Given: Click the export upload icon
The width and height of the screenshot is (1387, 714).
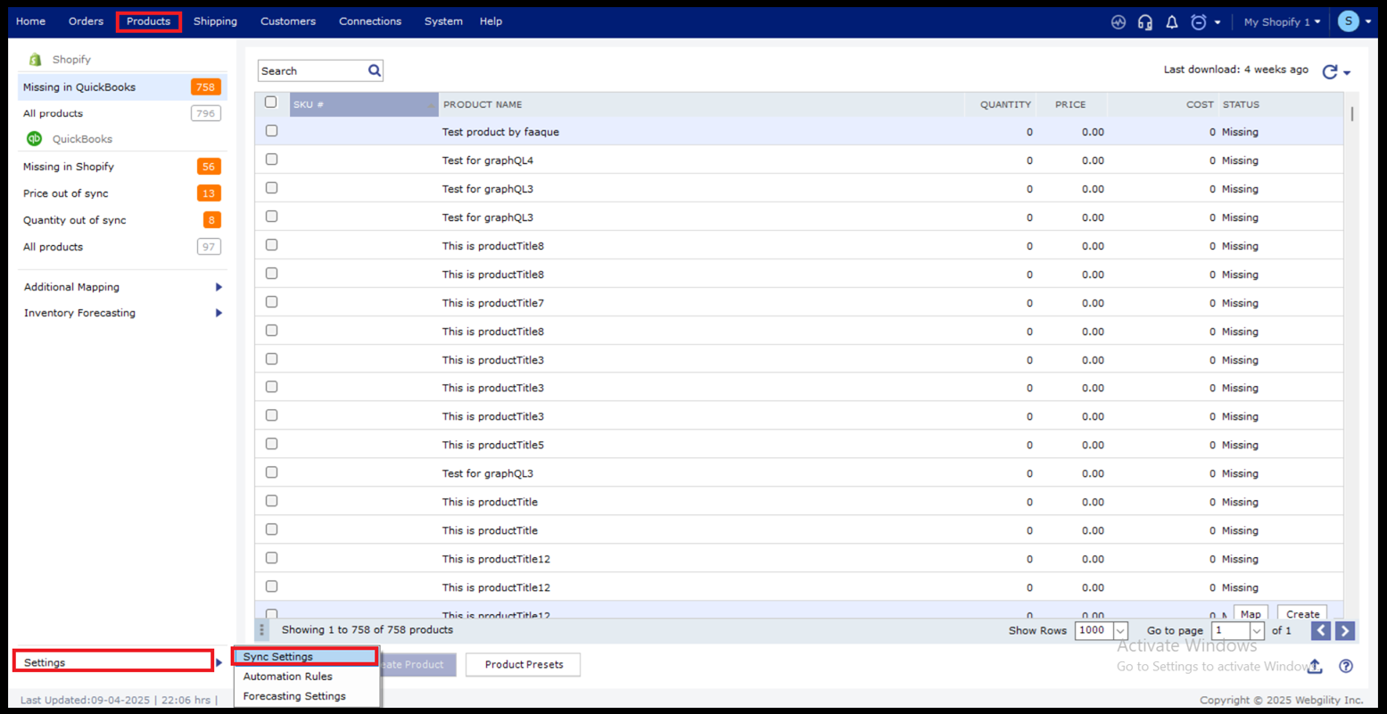Looking at the screenshot, I should click(x=1315, y=667).
